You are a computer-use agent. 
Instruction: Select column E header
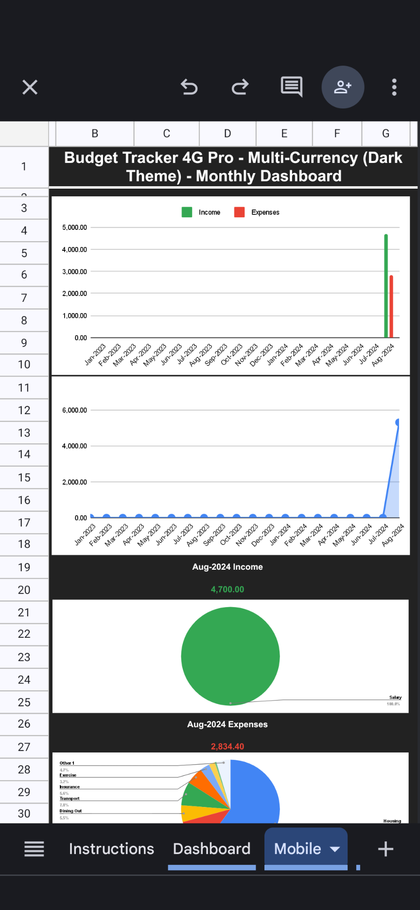pyautogui.click(x=284, y=134)
